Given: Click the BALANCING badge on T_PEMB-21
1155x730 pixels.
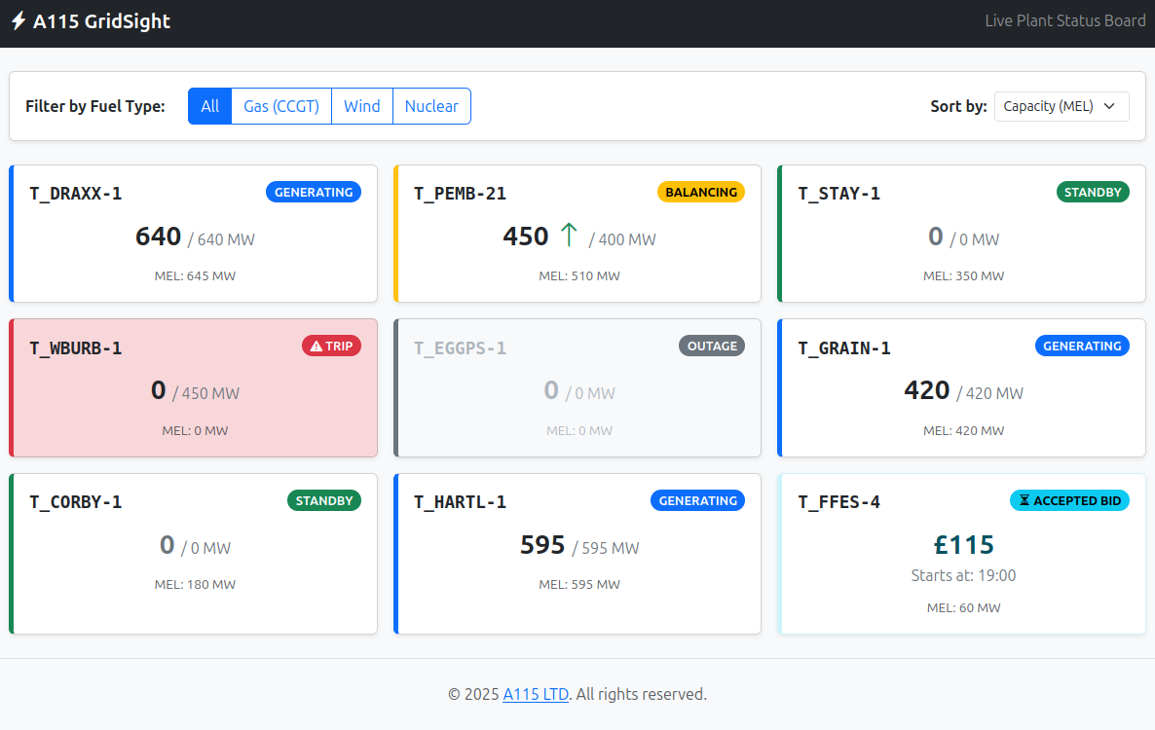Looking at the screenshot, I should [701, 192].
